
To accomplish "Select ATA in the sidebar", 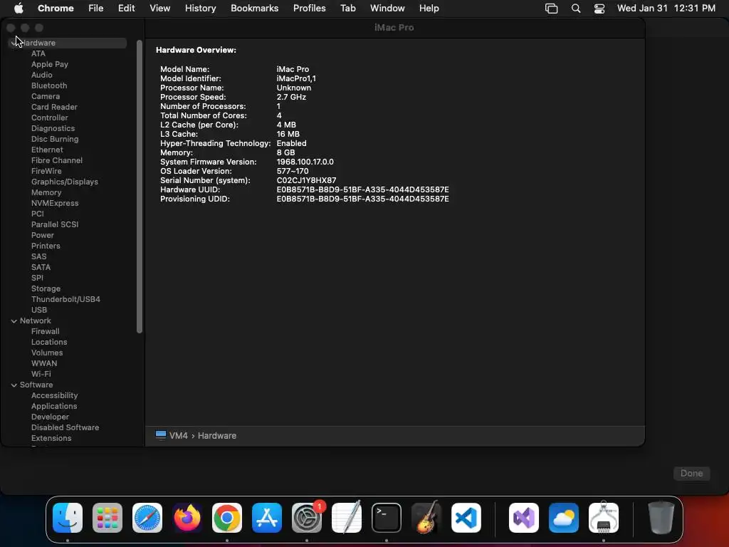I will (38, 53).
